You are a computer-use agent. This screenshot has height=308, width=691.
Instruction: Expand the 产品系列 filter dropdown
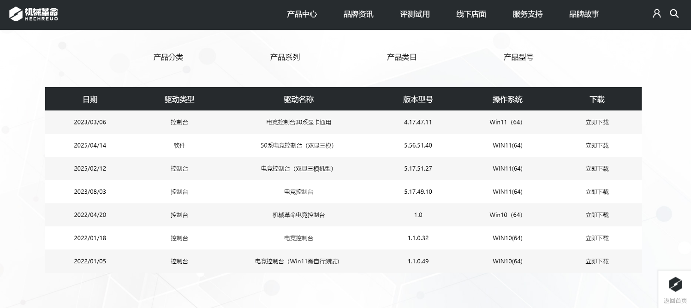(x=285, y=57)
